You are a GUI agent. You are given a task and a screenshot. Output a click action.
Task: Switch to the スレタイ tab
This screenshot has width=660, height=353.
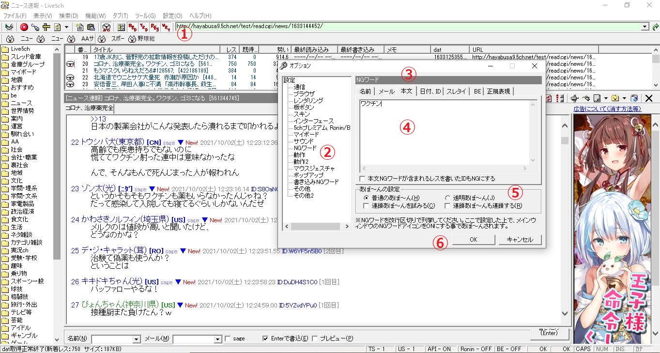click(456, 91)
